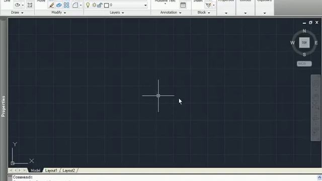322x181 pixels.
Task: Click the attribute icon in Block panel
Action: click(x=208, y=5)
